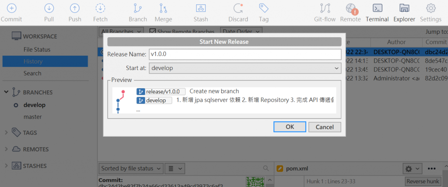Expand the REMOTES section
The image size is (448, 187).
(6, 149)
